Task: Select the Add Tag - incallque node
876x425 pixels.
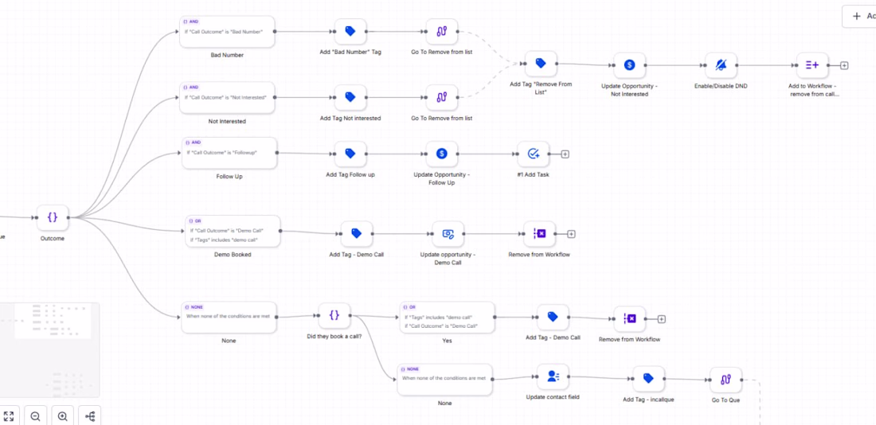Action: pyautogui.click(x=648, y=379)
